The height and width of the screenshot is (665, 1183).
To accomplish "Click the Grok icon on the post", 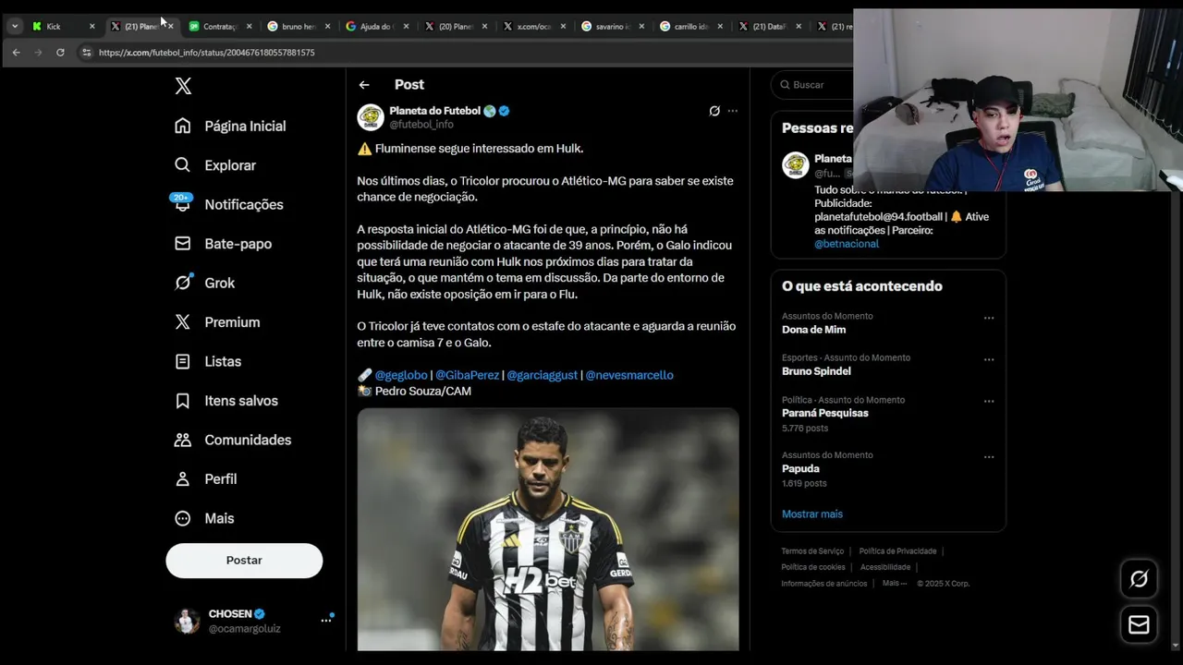I will click(x=714, y=111).
